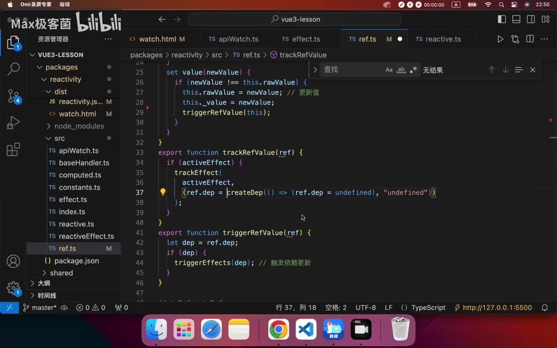Toggle regular expression in find
The height and width of the screenshot is (348, 557).
413,70
